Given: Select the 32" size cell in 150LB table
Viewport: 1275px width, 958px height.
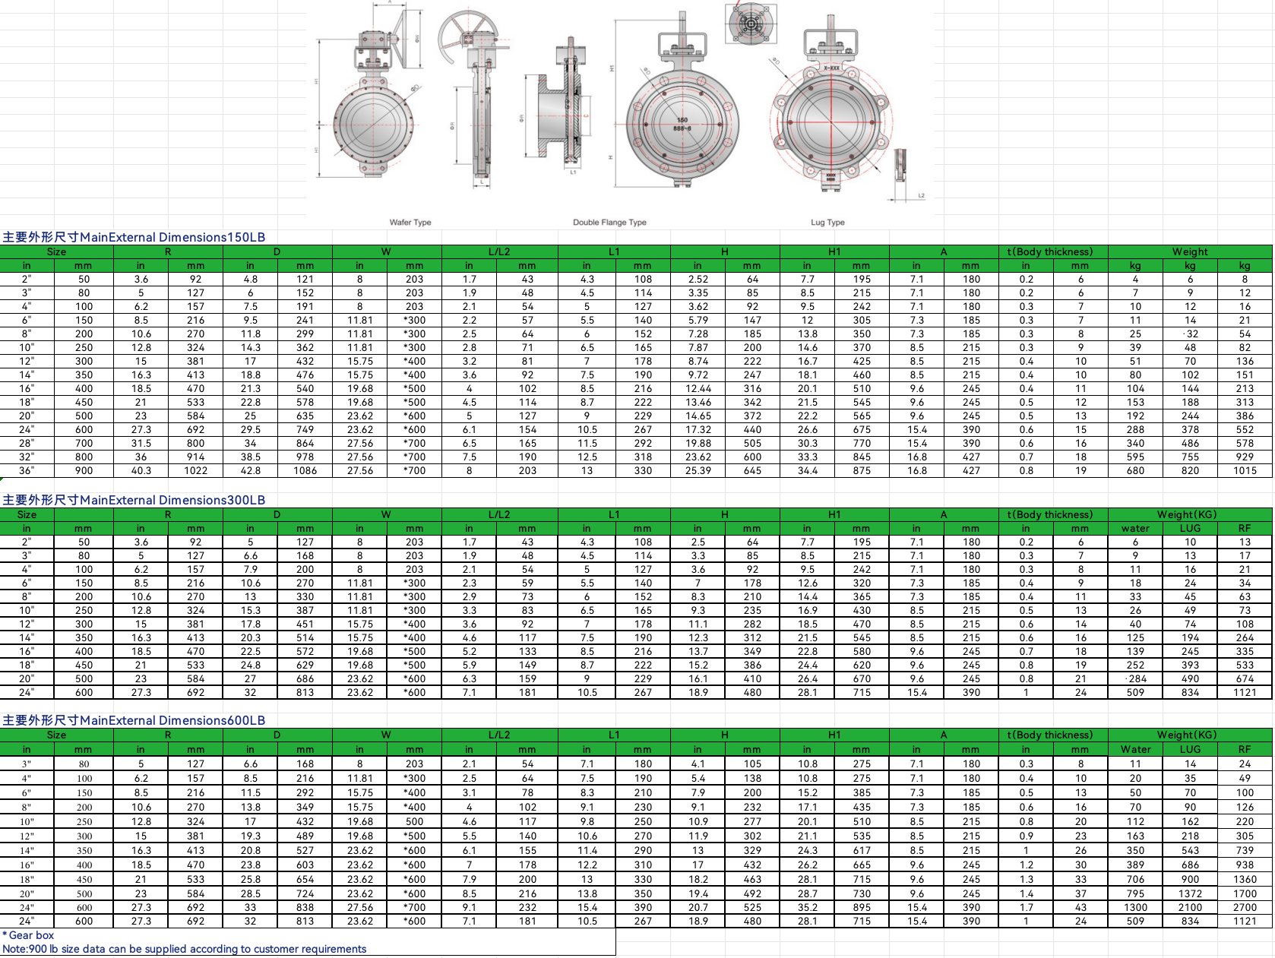Looking at the screenshot, I should pyautogui.click(x=27, y=457).
